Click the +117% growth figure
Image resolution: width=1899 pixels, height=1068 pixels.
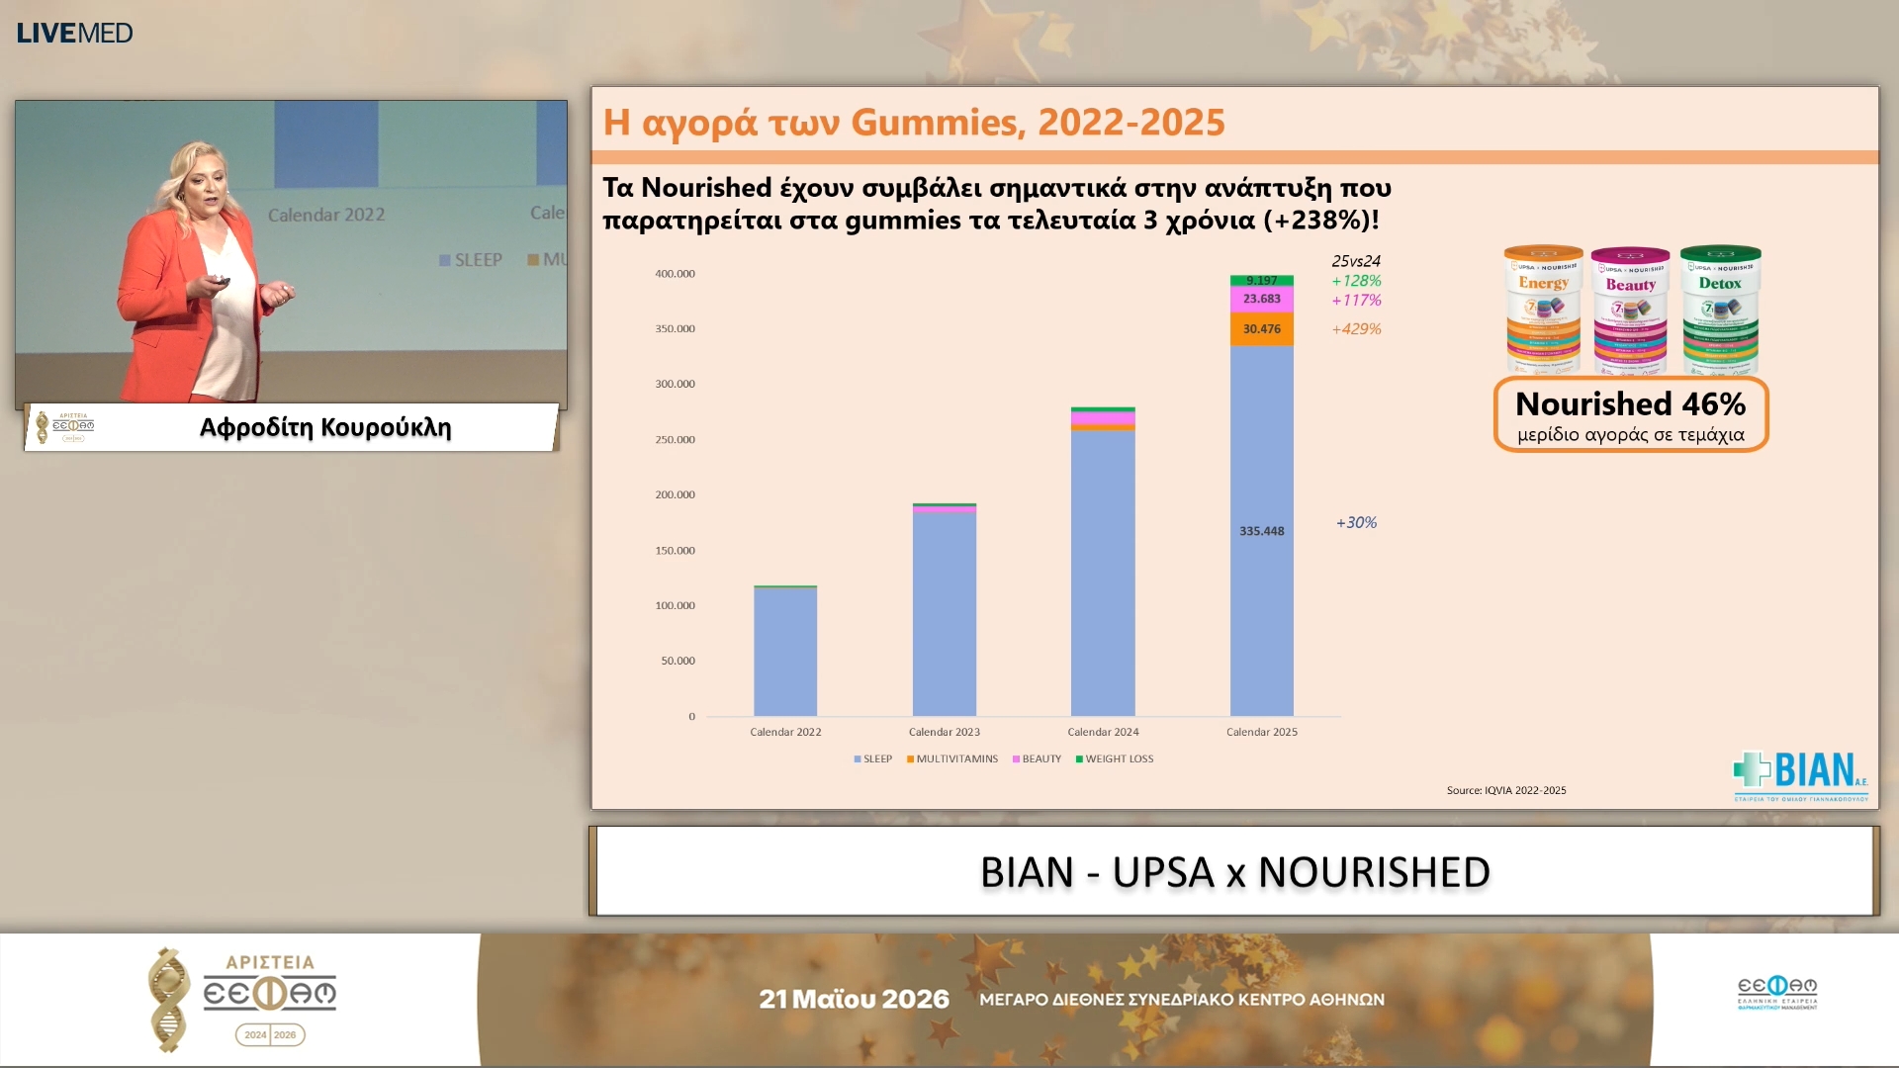coord(1356,301)
